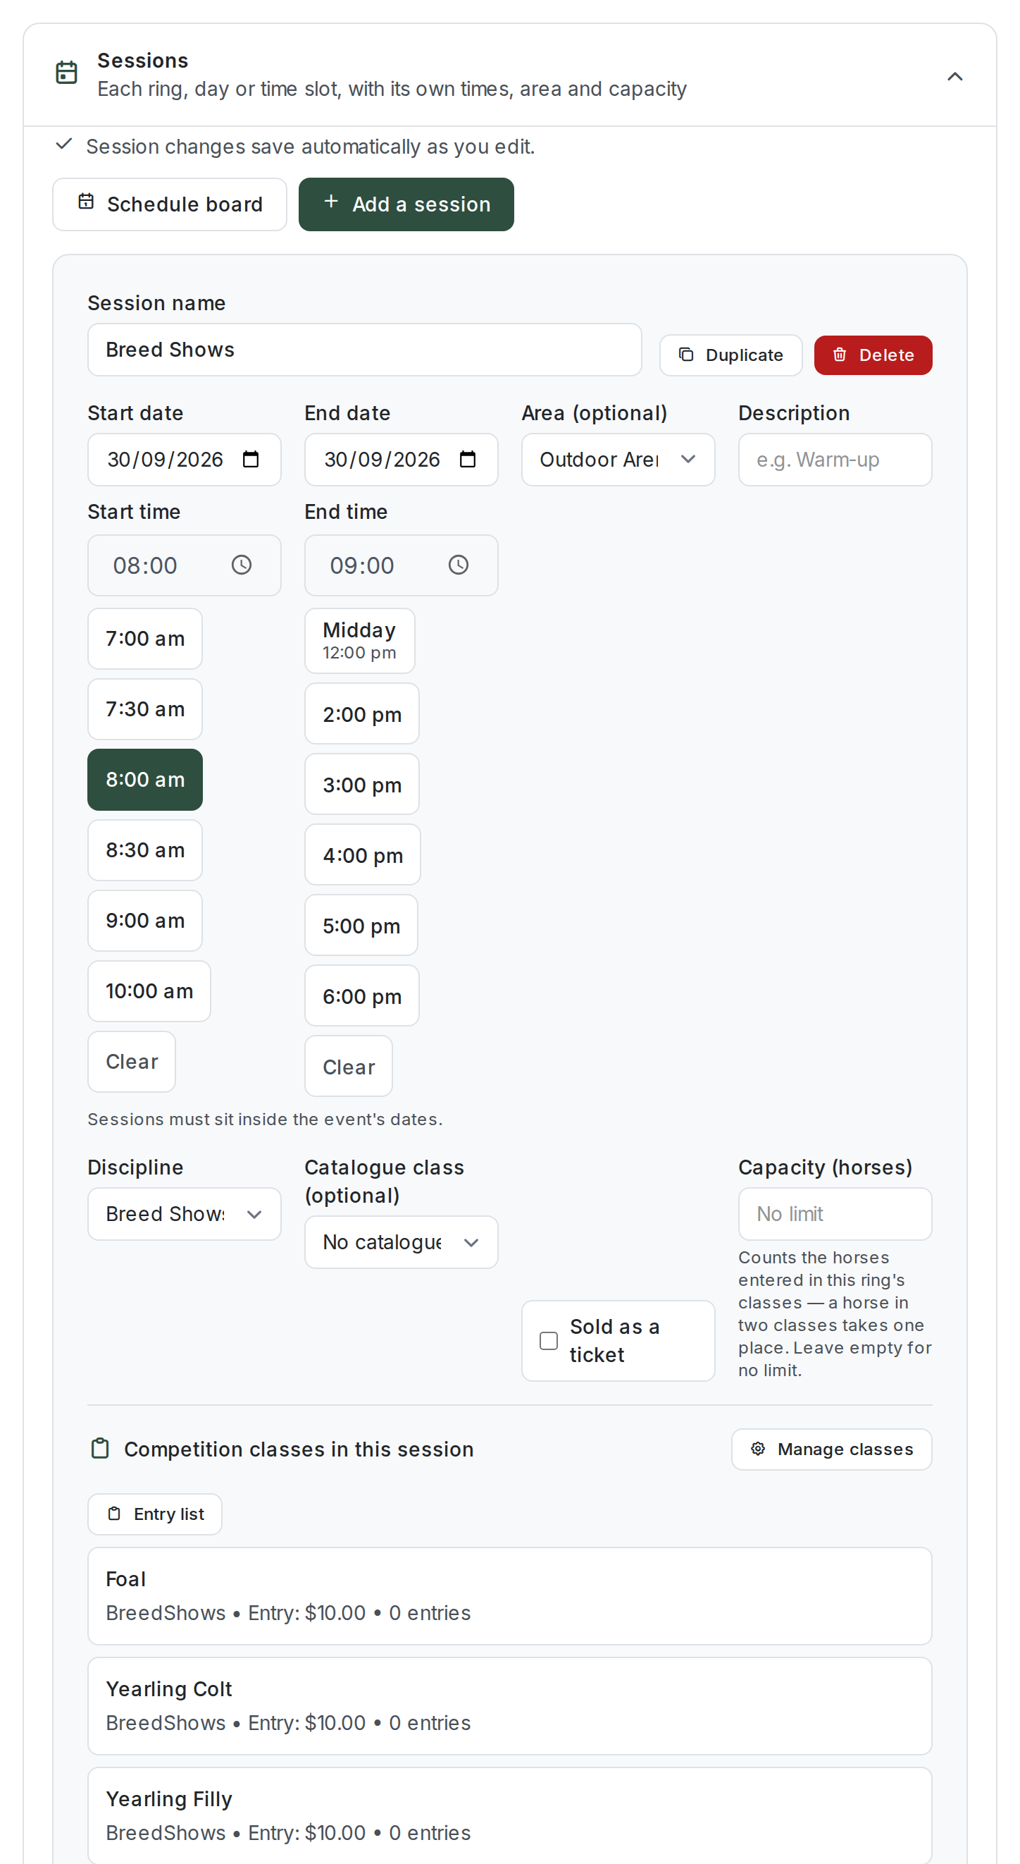Click the 08:00 start time input
1020x1864 pixels.
tap(185, 565)
